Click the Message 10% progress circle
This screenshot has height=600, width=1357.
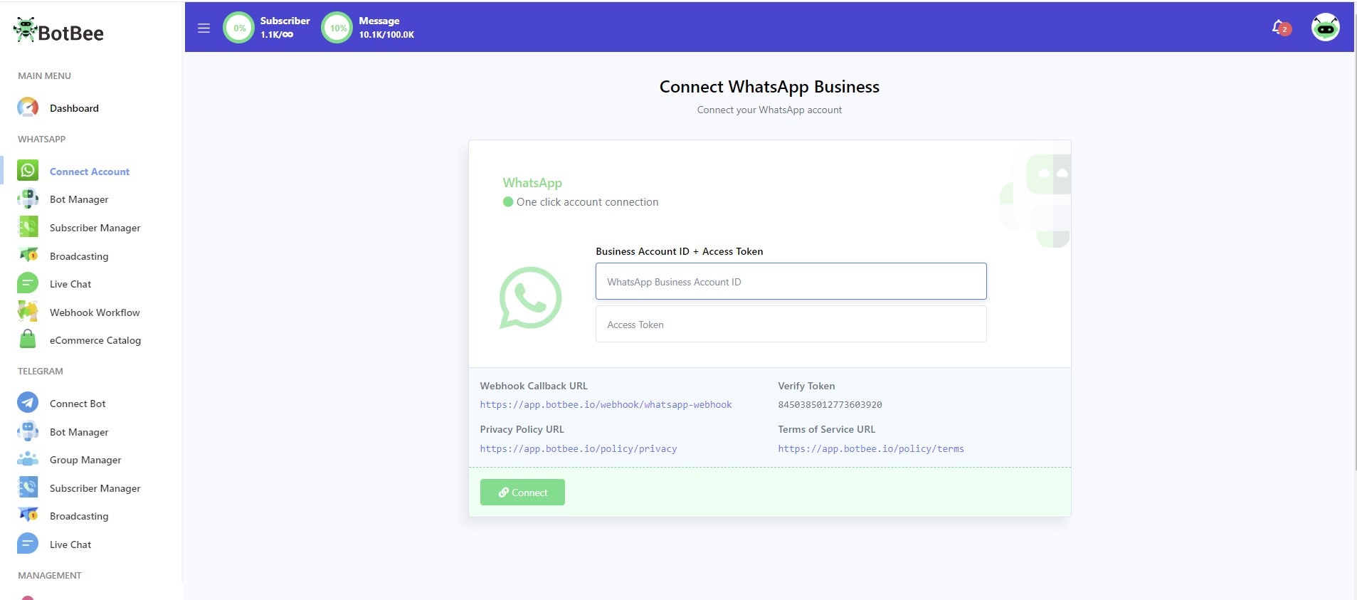(x=337, y=28)
